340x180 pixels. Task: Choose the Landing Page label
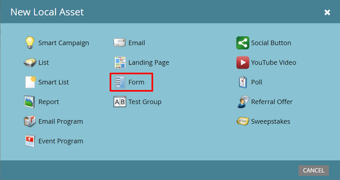pos(149,62)
